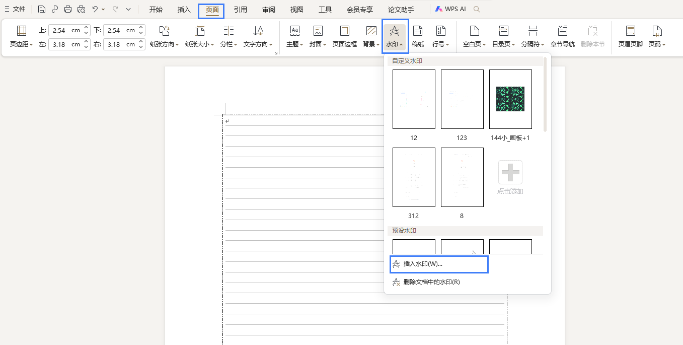Switch to the 引用 tab
Screen dimensions: 683x345
pyautogui.click(x=241, y=10)
